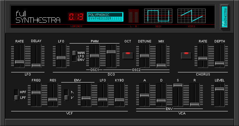Click the VCA LEVEL slider handle
This screenshot has height=126, width=239.
click(x=220, y=89)
